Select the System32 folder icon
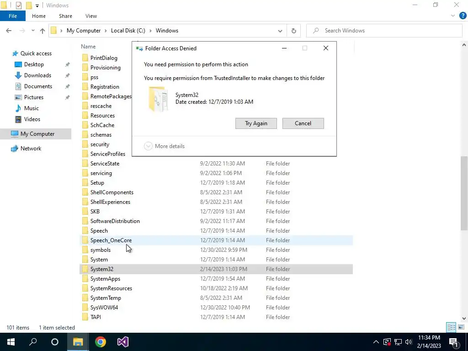 tap(85, 269)
